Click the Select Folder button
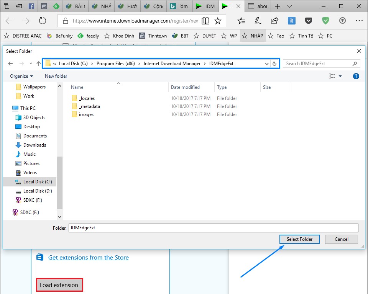The height and width of the screenshot is (294, 368). [299, 239]
